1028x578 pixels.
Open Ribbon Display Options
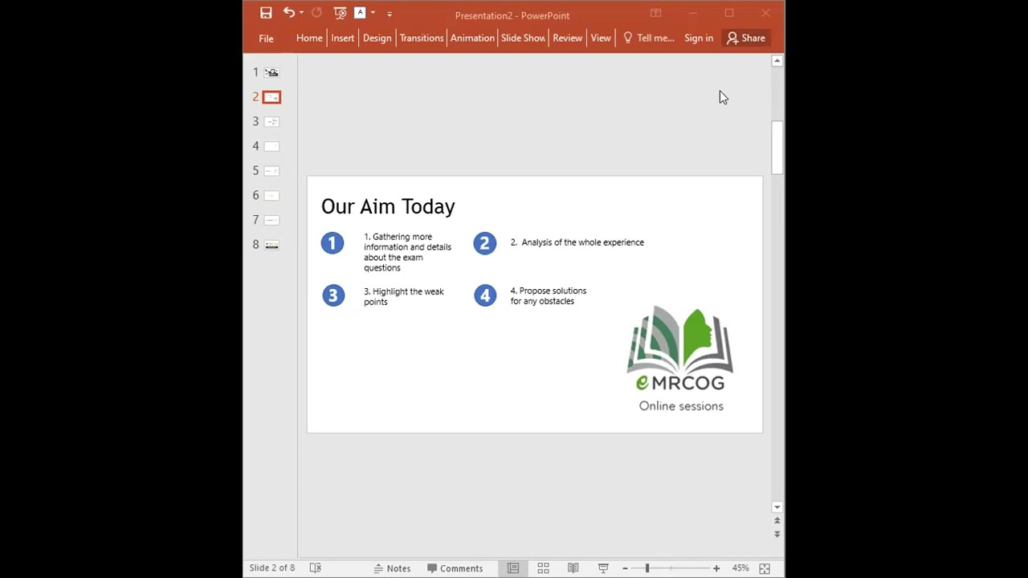655,13
